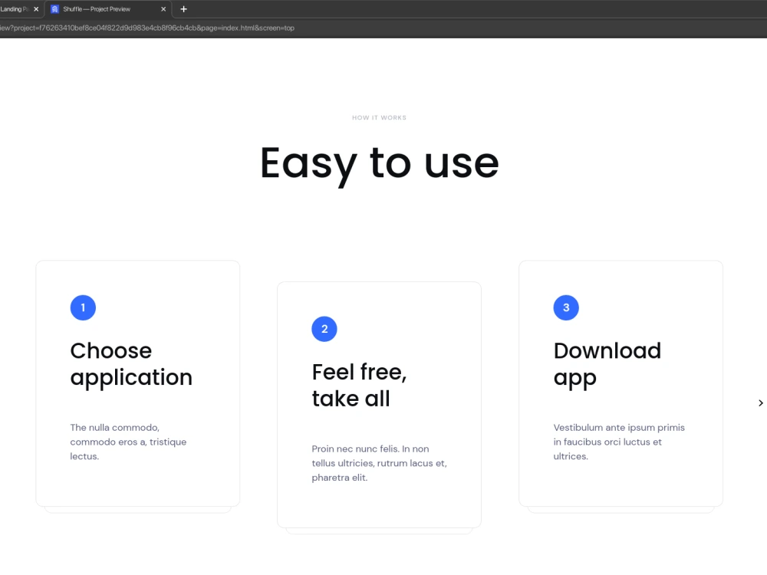Viewport: 767px width, 575px height.
Task: Click the 'Proin nec nunc felis' paragraph
Action: [379, 463]
